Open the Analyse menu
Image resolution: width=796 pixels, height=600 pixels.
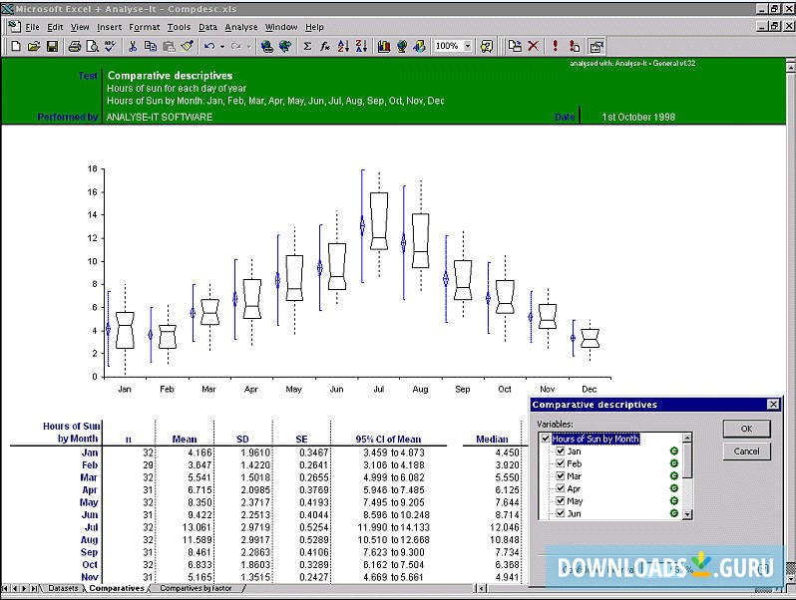point(240,27)
